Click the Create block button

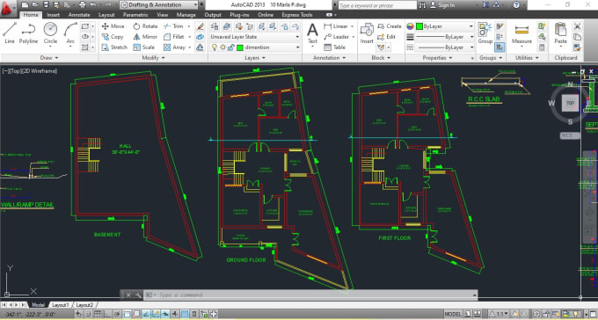coord(390,26)
